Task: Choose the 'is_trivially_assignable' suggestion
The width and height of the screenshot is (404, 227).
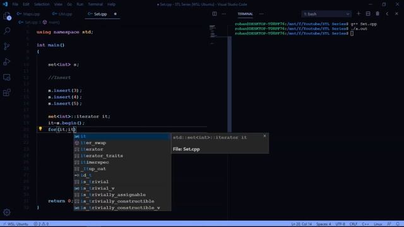Action: (x=122, y=195)
